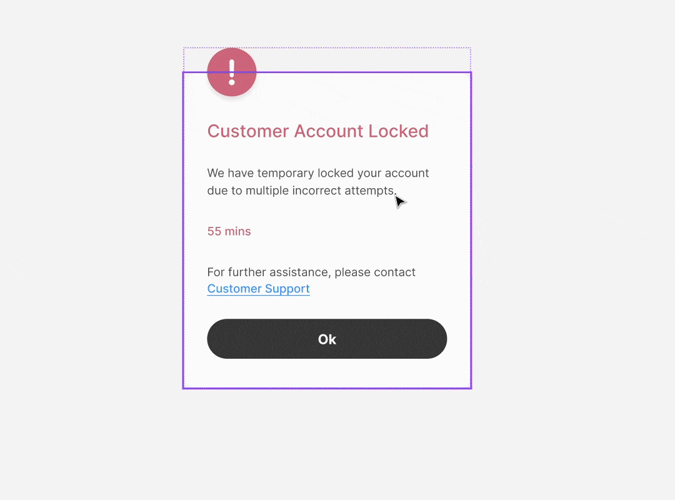Click the word Support in the blue link
The height and width of the screenshot is (500, 675).
[287, 289]
